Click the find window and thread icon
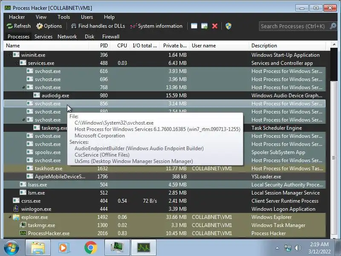341x256 pixels. click(x=205, y=26)
